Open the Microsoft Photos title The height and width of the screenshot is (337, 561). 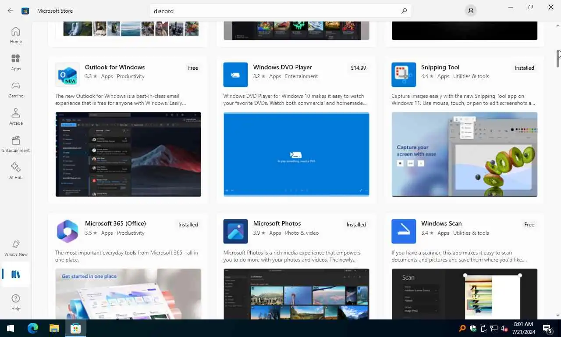[277, 223]
